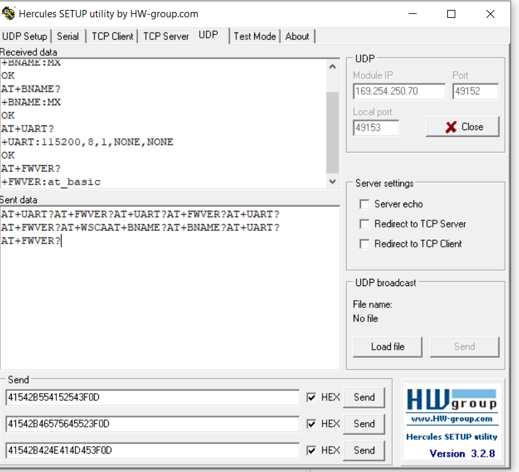Click the +FWVER:at_basic received line
The height and width of the screenshot is (472, 519).
point(51,182)
